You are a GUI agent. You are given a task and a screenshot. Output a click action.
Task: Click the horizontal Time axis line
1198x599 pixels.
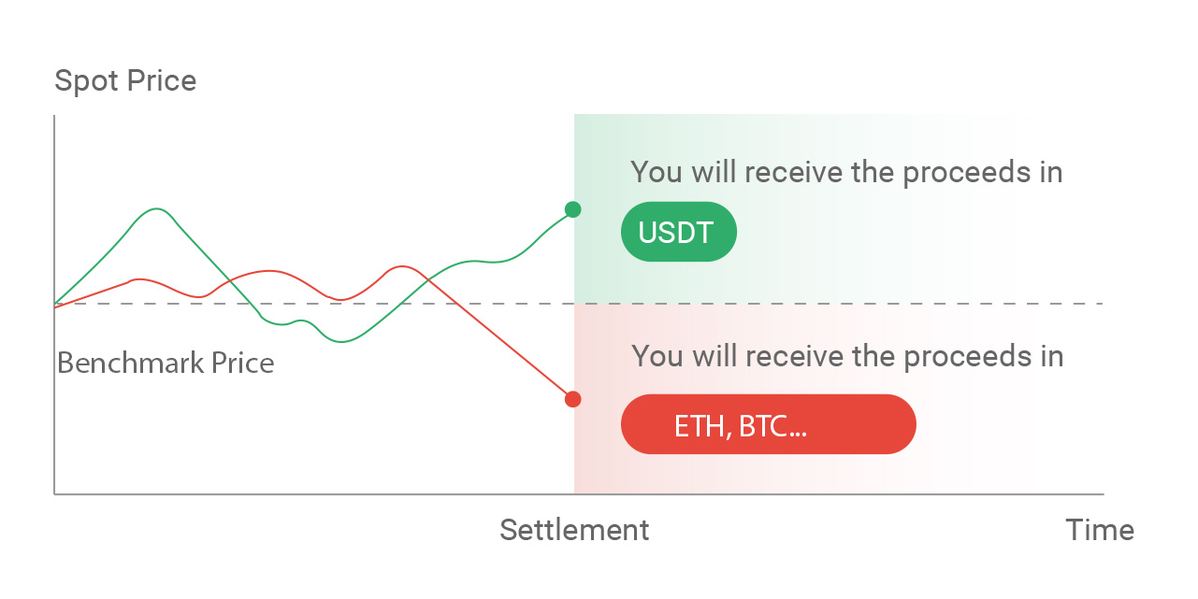[579, 493]
